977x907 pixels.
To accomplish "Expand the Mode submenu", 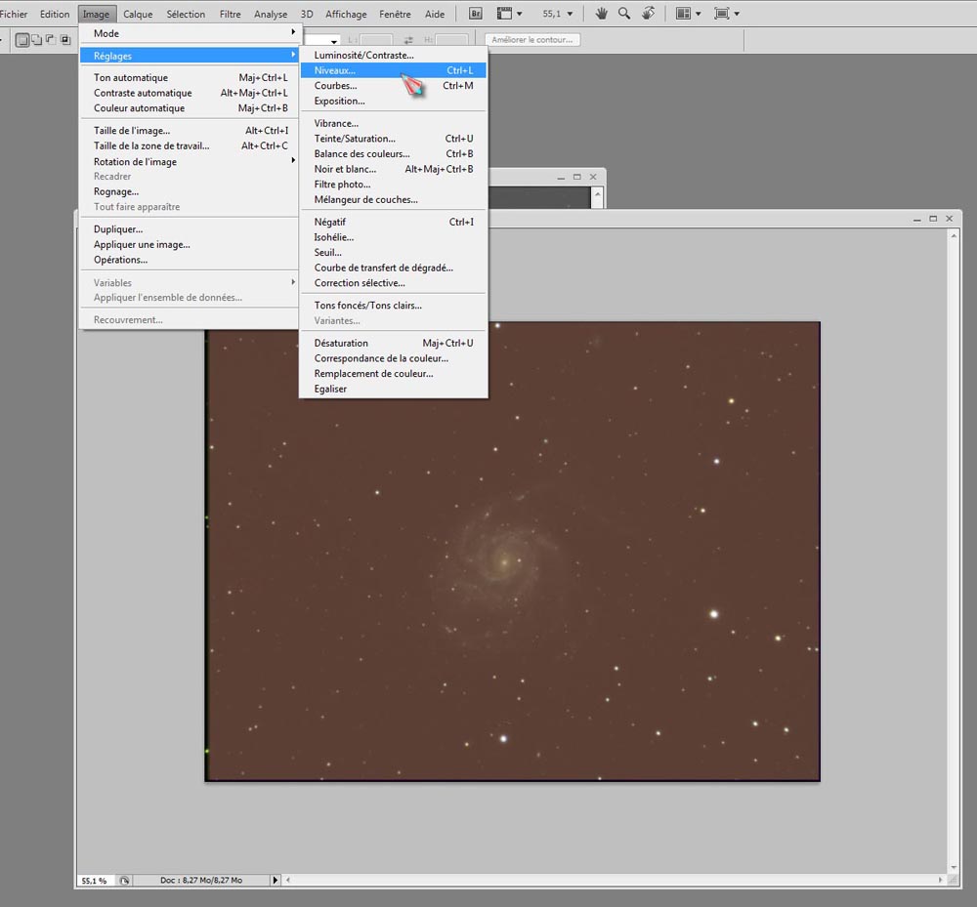I will (x=191, y=33).
